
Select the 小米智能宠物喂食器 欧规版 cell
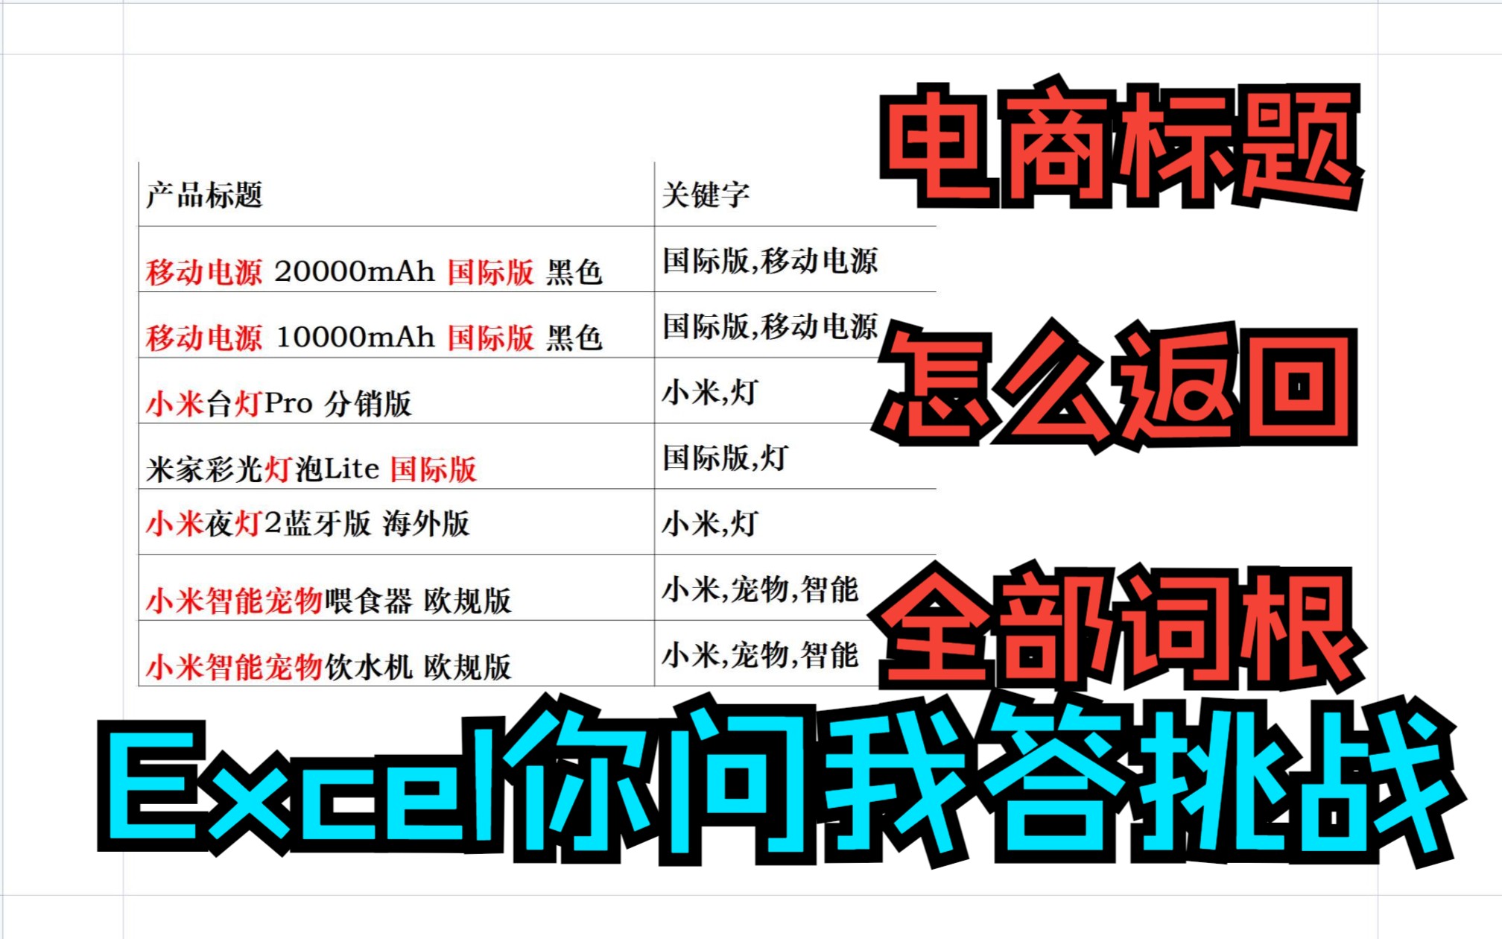point(396,587)
